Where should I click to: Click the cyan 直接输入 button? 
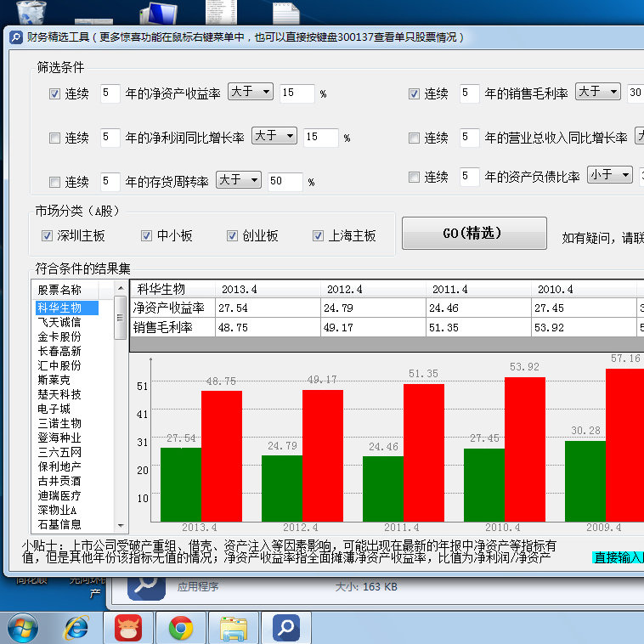click(x=618, y=558)
